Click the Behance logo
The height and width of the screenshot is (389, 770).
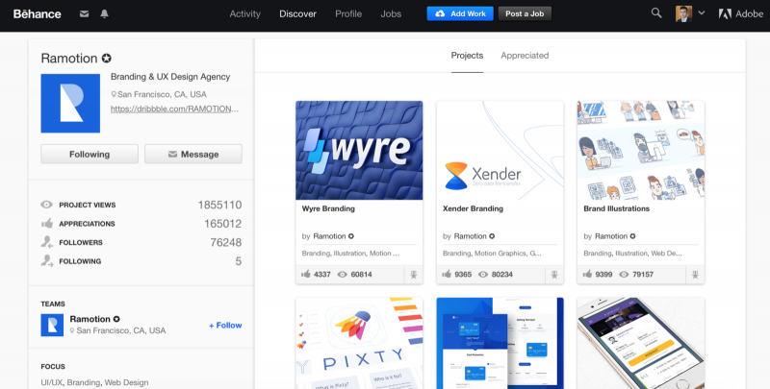click(x=38, y=13)
